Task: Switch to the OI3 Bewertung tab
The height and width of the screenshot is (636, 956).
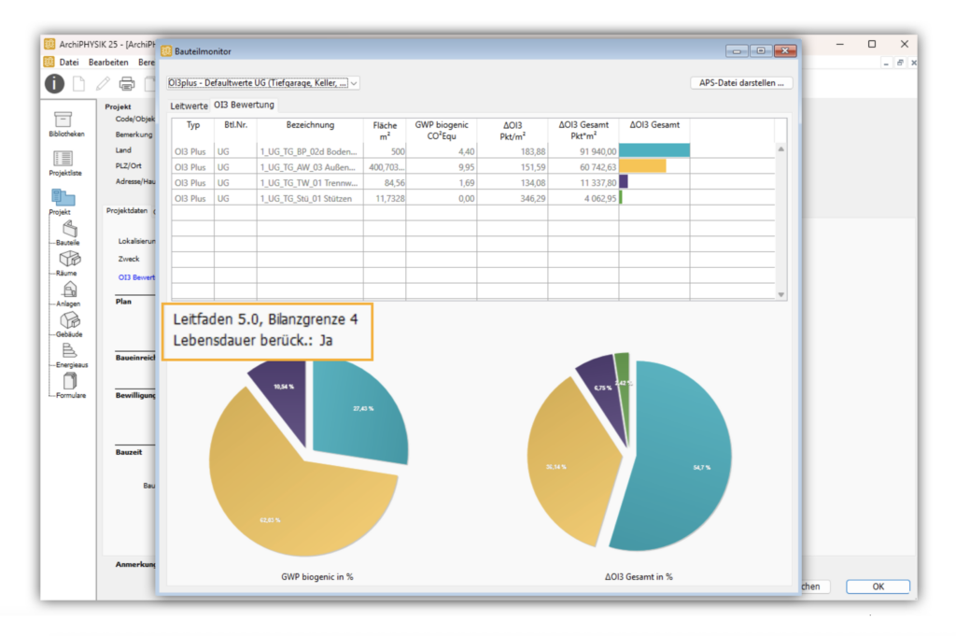Action: [244, 105]
